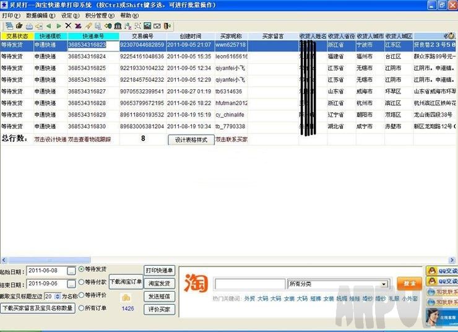Select the 所有订单 radio button
Screen dimensions: 458x332
(82, 308)
